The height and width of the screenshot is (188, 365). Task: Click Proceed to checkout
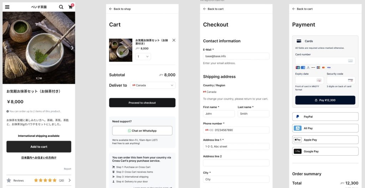tap(142, 103)
